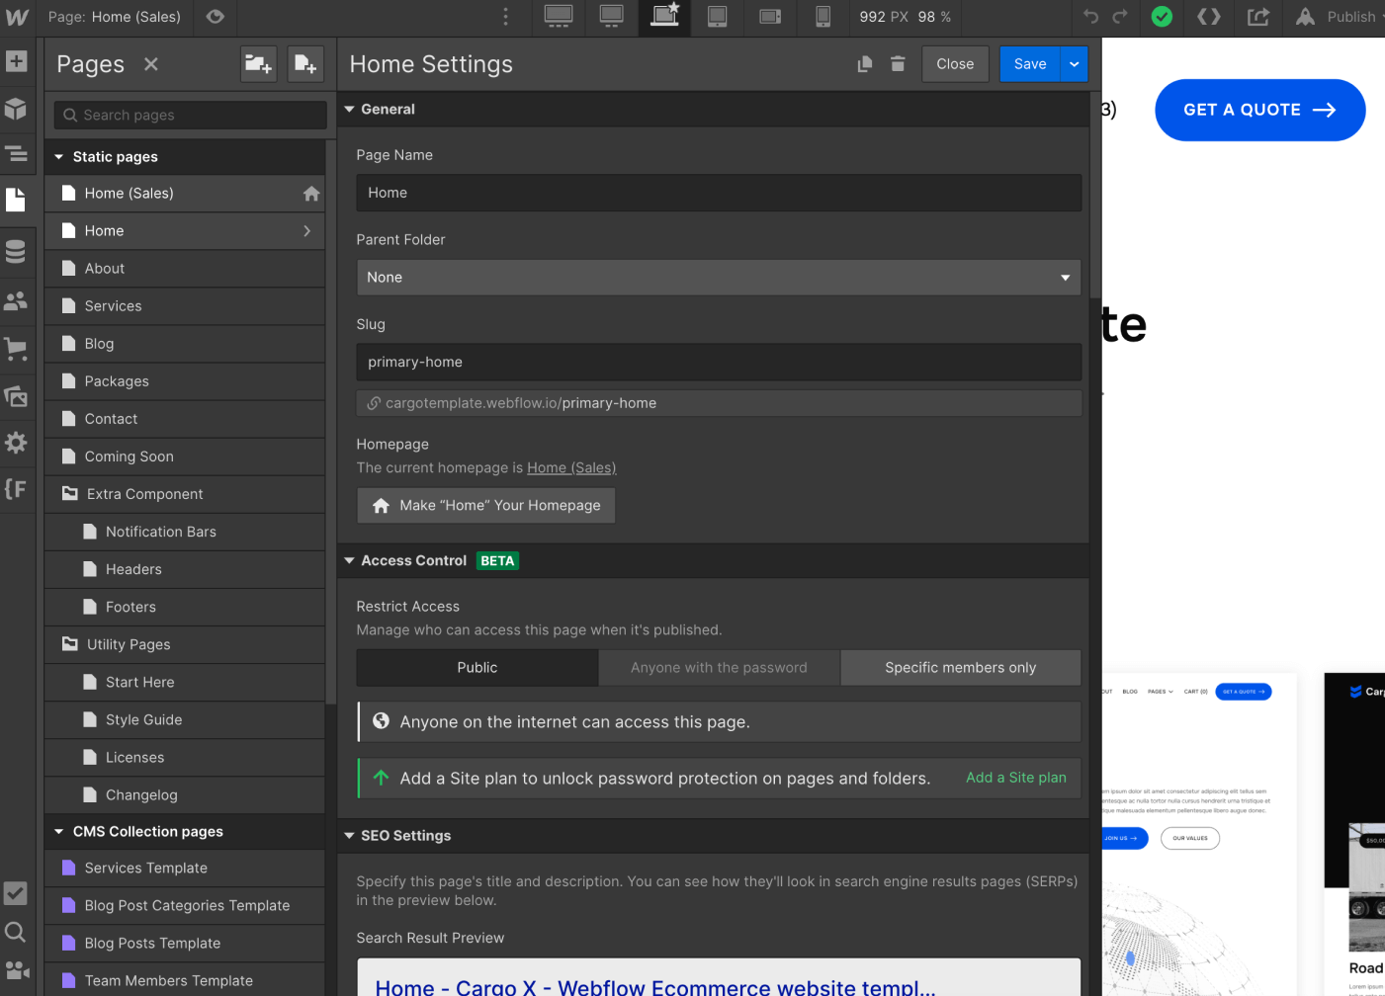Select the Public access tab
Viewport: 1385px width, 996px height.
coord(476,667)
